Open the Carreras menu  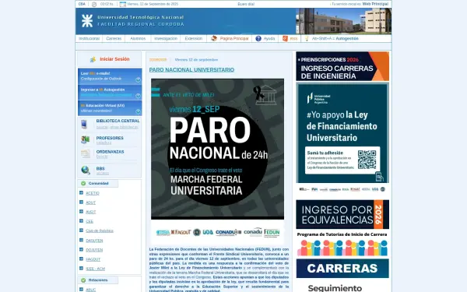click(x=114, y=38)
